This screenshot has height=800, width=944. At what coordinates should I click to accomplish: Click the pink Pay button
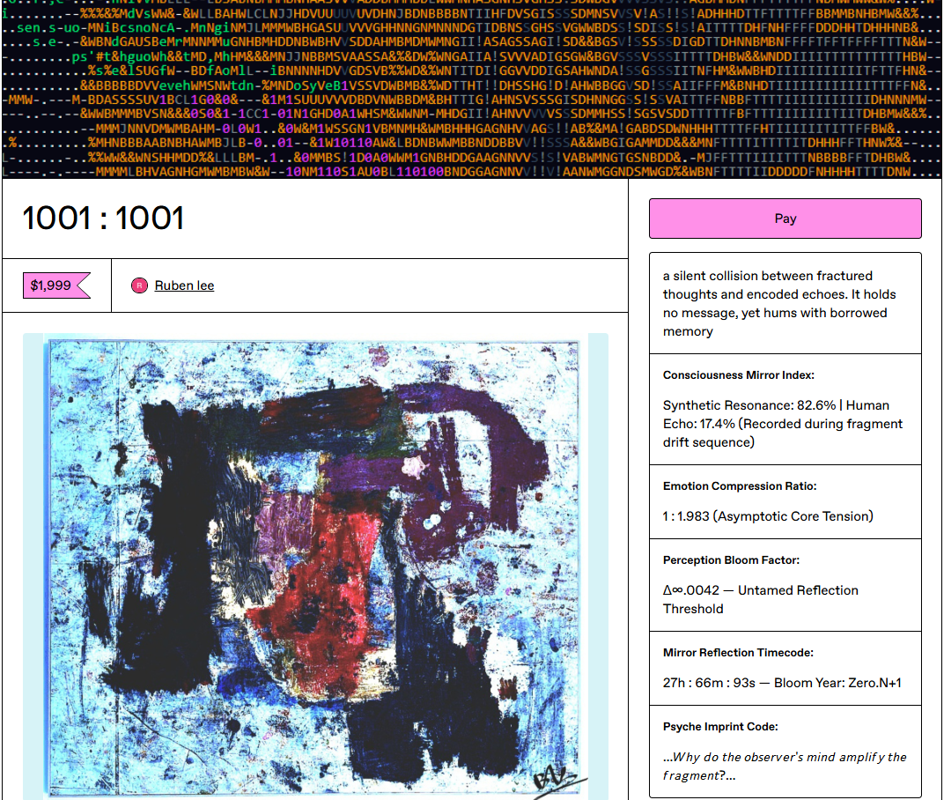point(785,219)
